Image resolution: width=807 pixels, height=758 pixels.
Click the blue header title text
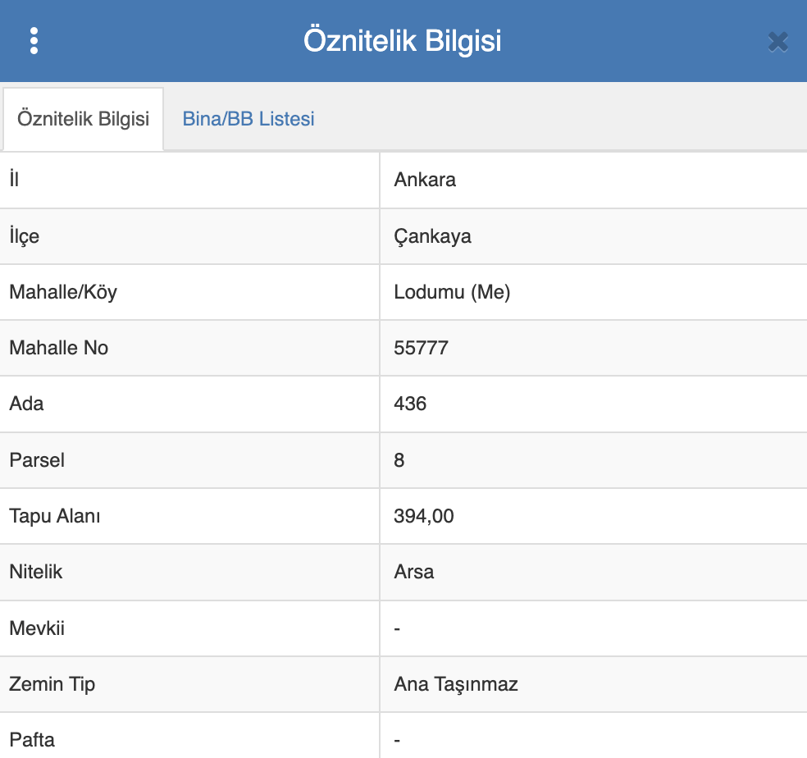coord(403,40)
